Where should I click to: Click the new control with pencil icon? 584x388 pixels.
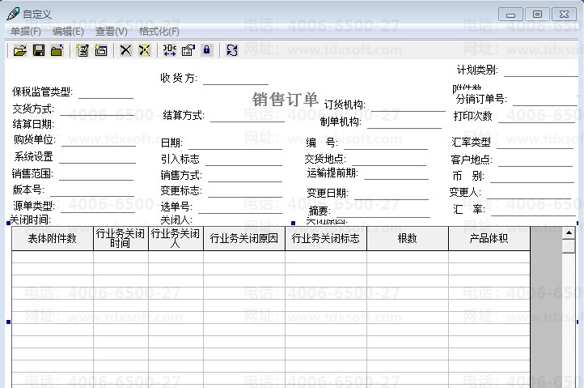point(82,50)
